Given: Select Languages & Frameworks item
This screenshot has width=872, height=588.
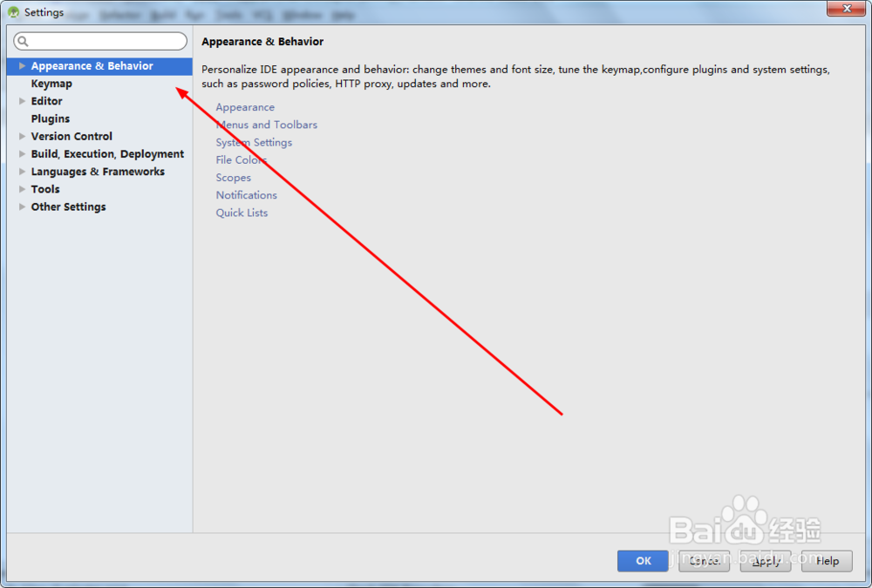Looking at the screenshot, I should pyautogui.click(x=98, y=172).
